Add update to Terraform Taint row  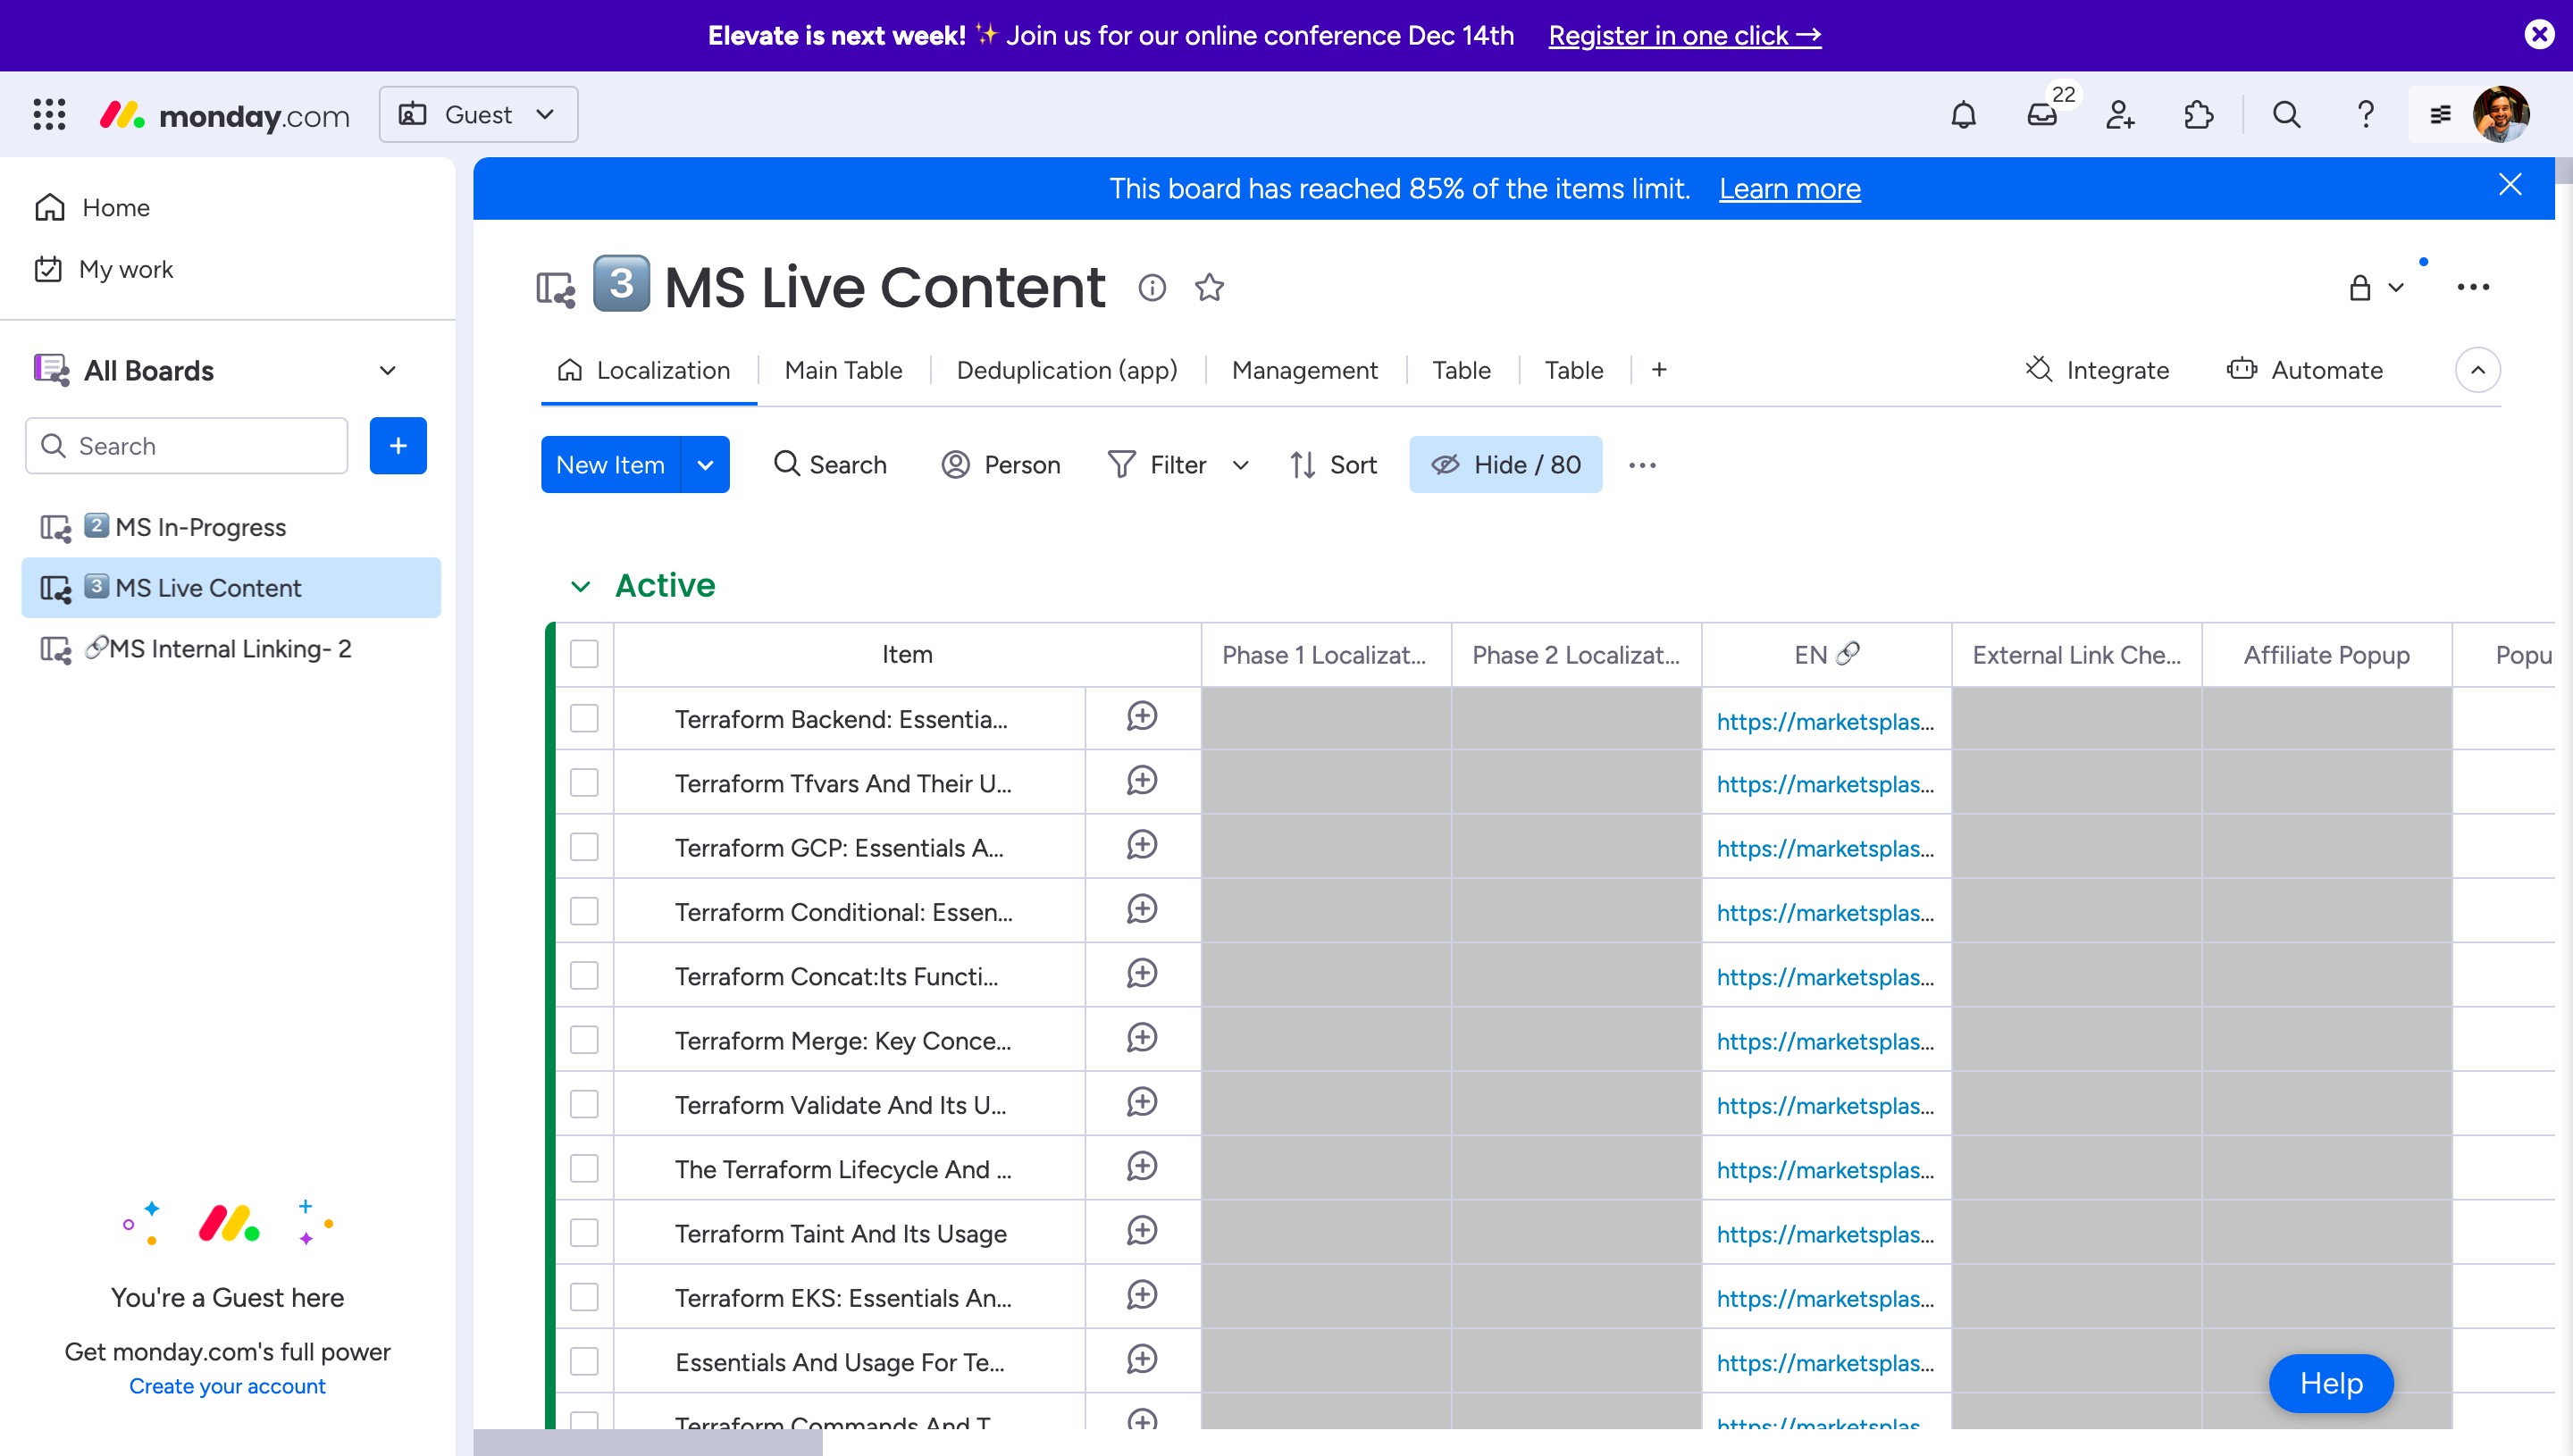point(1141,1231)
